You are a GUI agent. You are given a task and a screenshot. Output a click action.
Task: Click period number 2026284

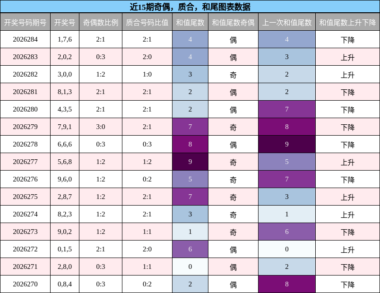(25, 39)
